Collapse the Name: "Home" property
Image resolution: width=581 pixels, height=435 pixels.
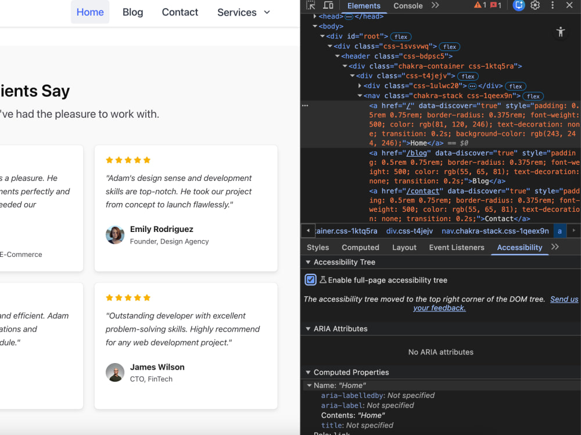309,386
